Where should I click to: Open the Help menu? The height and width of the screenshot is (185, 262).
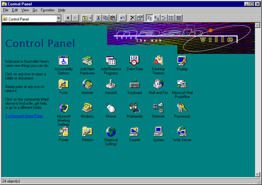click(x=62, y=10)
